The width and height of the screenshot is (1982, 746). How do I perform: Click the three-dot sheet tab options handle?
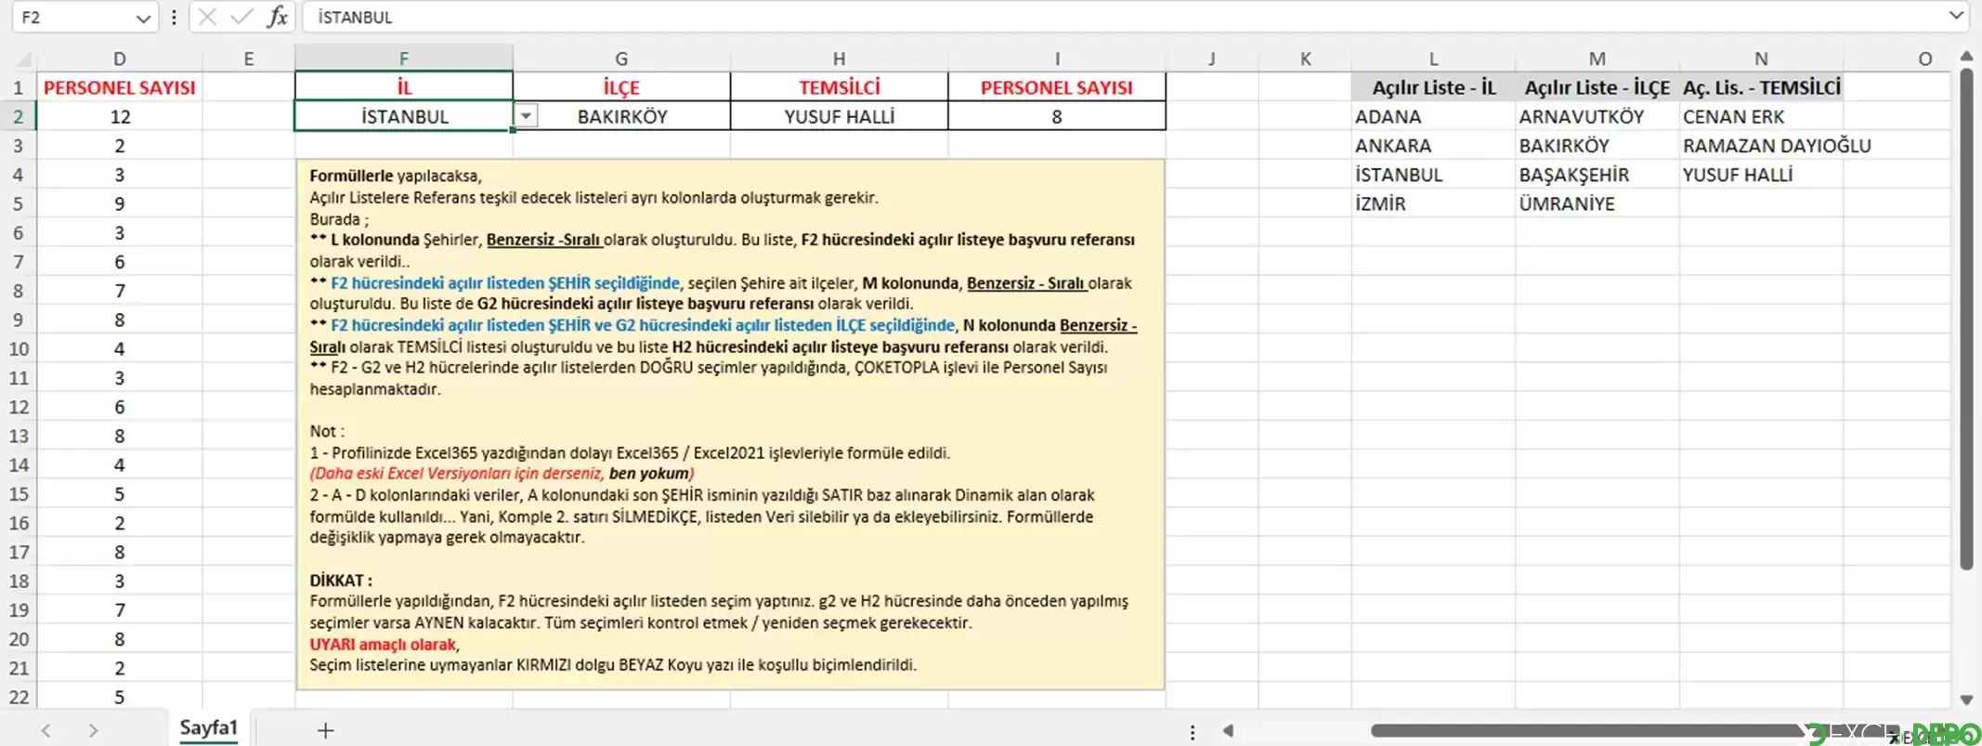1193,732
